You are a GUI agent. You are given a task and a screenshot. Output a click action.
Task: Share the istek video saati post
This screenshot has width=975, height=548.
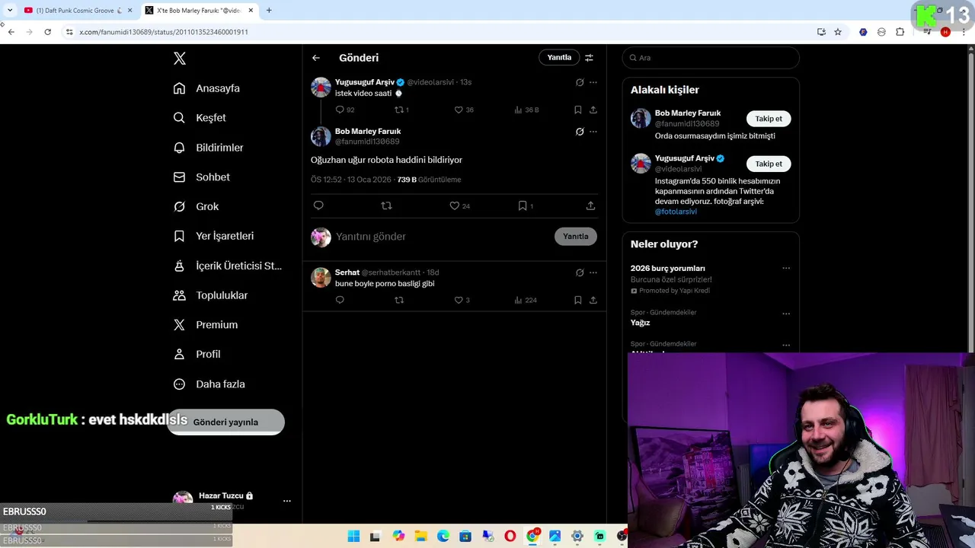(x=593, y=110)
